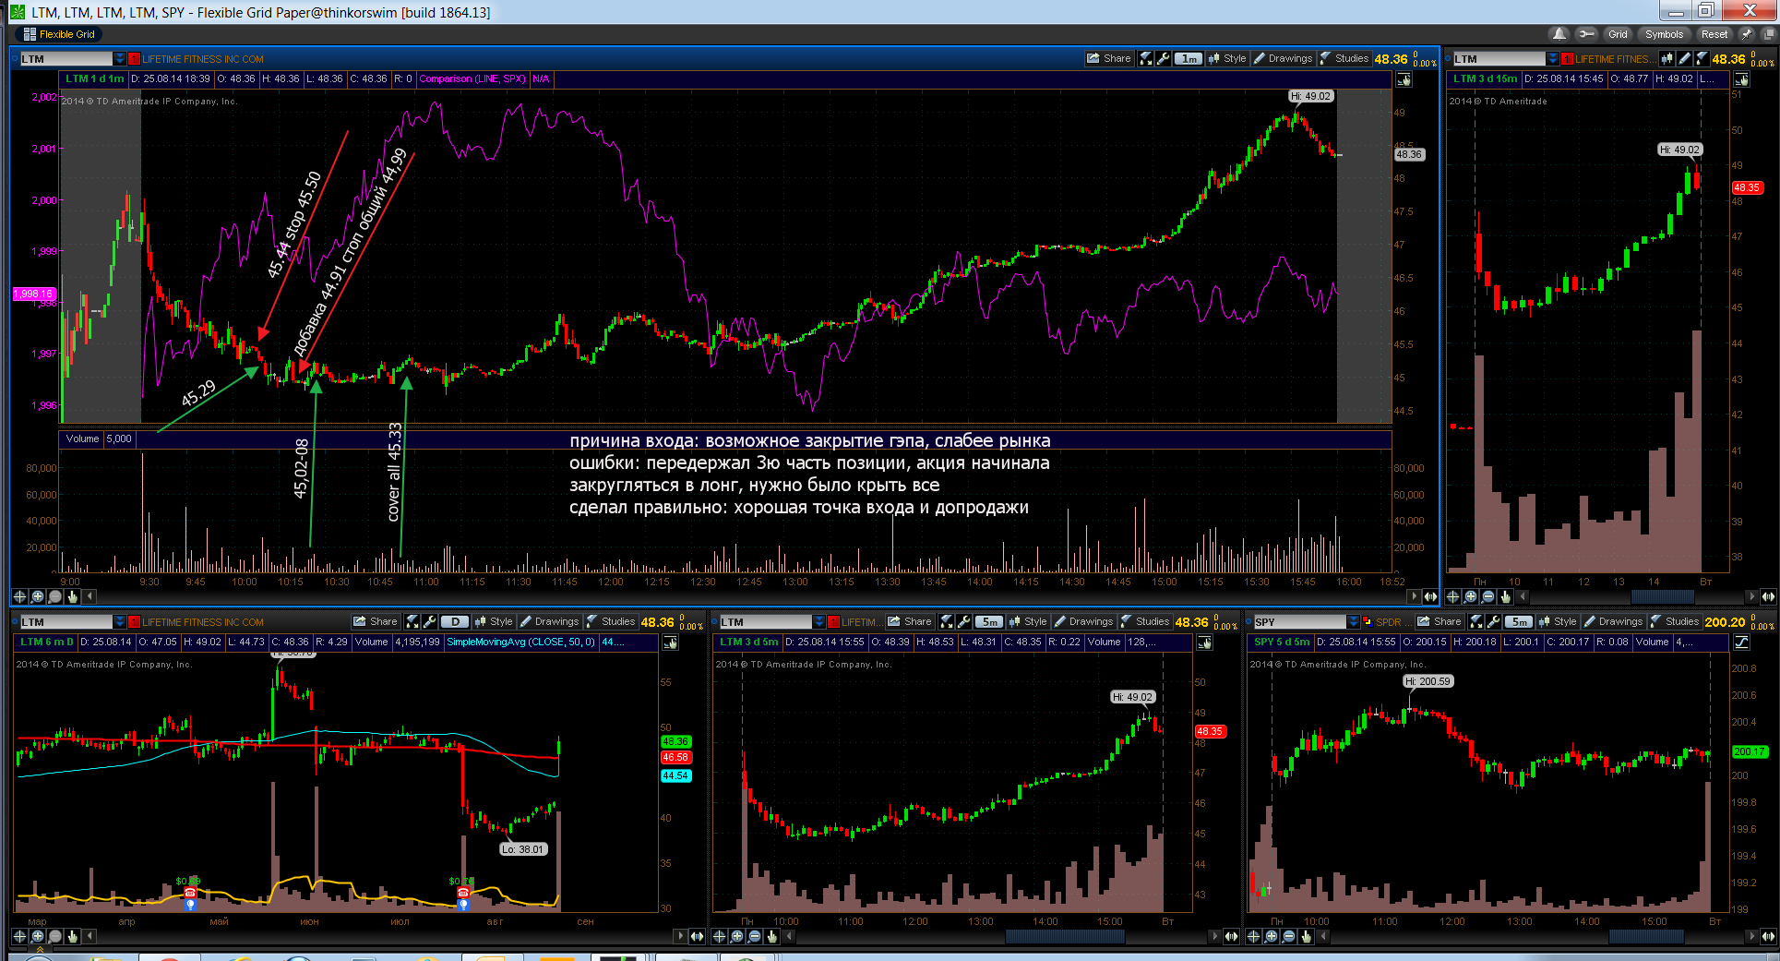
Task: Click the SPY symbol field
Action: click(x=1300, y=622)
